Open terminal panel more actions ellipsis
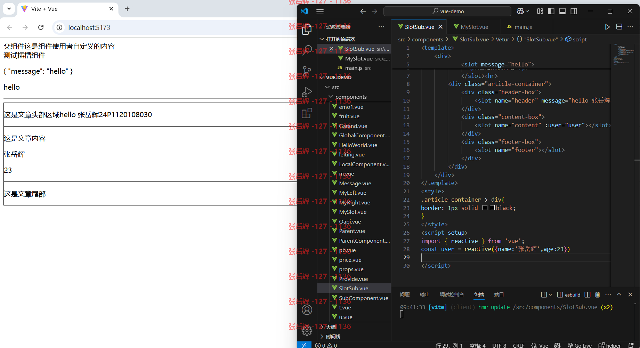The image size is (640, 348). click(608, 294)
